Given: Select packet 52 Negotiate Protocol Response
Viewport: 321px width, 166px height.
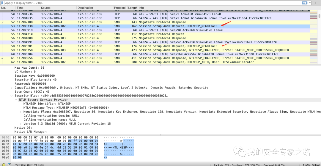Looking at the screenshot, I should (x=155, y=22).
